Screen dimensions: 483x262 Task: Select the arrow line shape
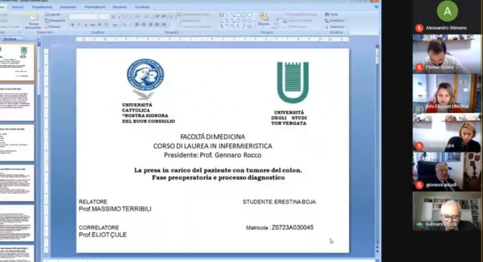[x=233, y=14]
